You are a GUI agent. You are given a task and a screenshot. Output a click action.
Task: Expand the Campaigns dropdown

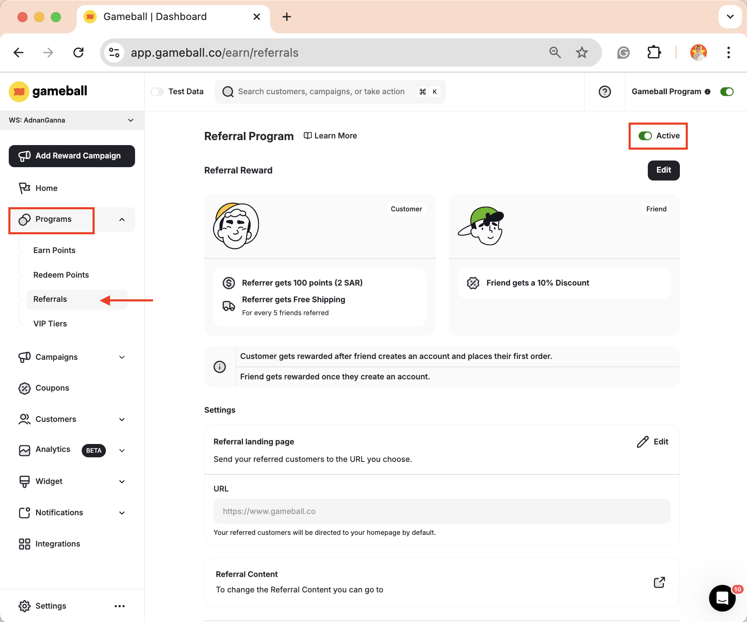tap(122, 357)
